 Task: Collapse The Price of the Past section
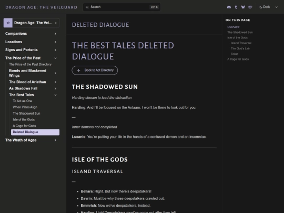[55, 58]
